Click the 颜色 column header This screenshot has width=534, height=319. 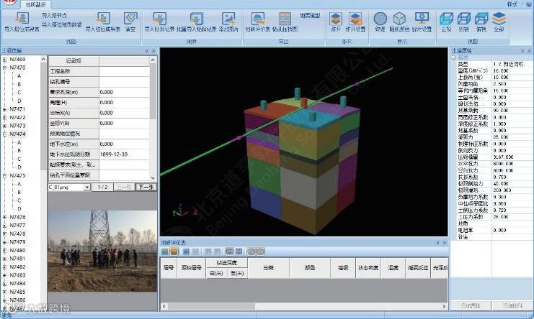(310, 268)
